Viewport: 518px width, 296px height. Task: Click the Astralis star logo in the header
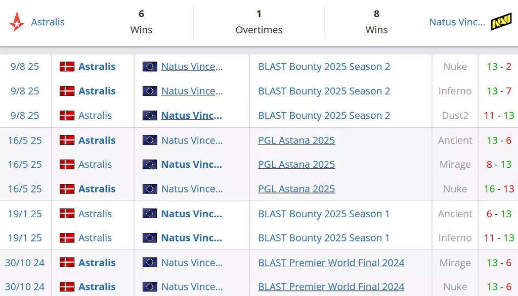pyautogui.click(x=17, y=22)
